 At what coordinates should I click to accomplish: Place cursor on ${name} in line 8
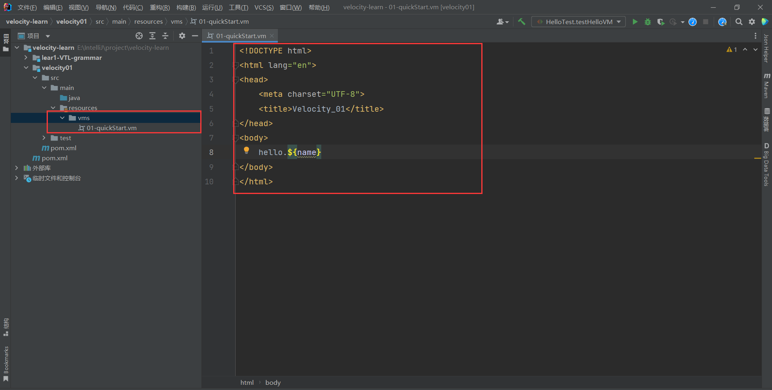(x=304, y=152)
